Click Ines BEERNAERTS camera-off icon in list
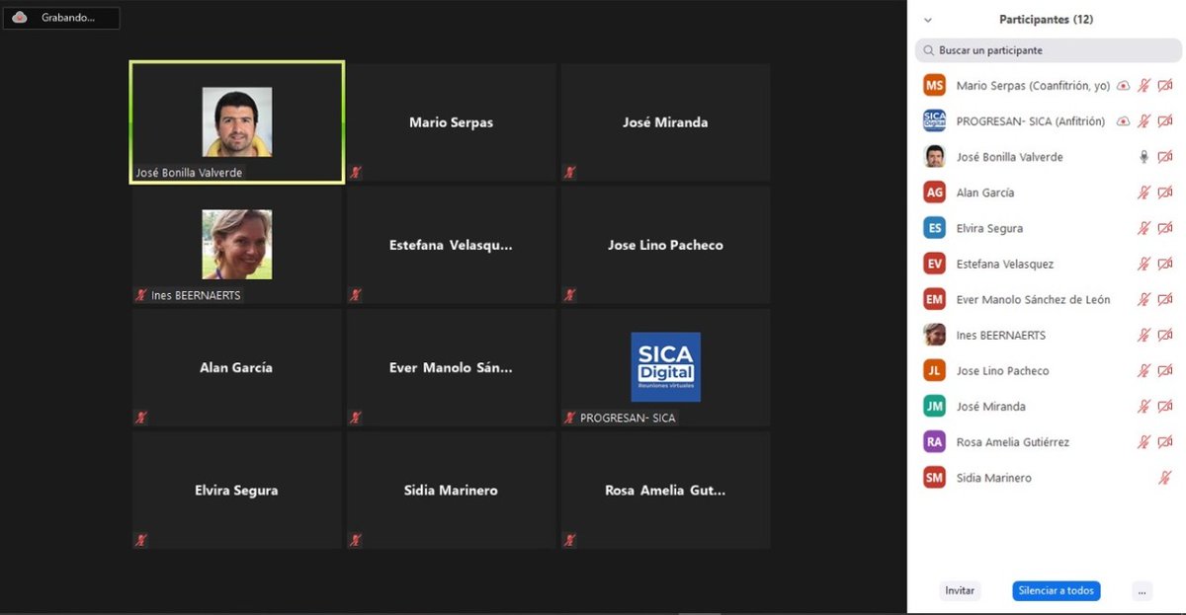Viewport: 1186px width, 615px height. (1165, 335)
